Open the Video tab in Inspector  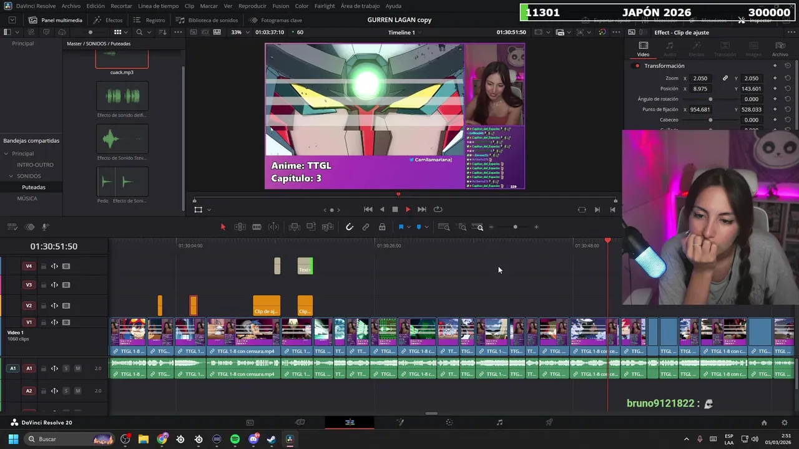click(x=643, y=49)
